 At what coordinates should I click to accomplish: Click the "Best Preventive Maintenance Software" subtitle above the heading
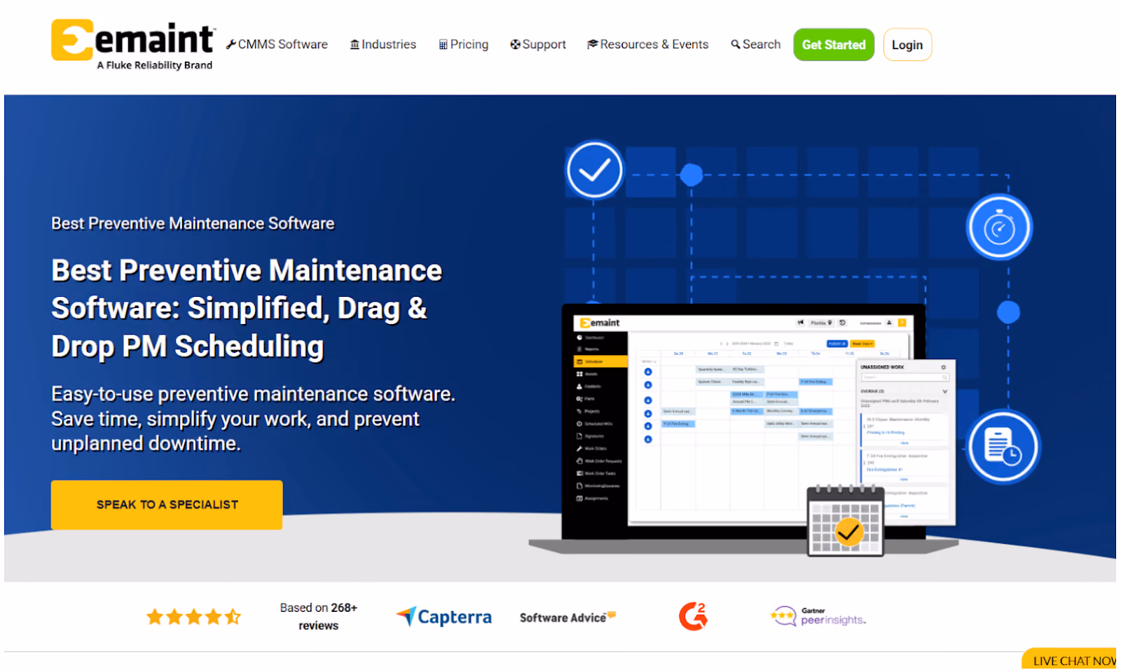pos(193,223)
